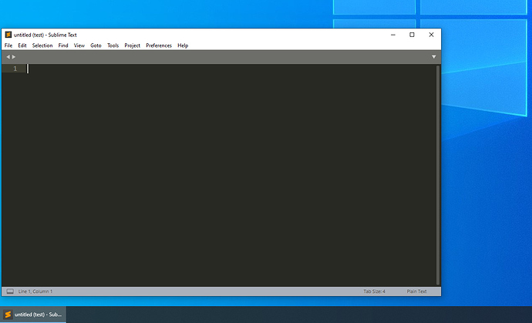The image size is (532, 323).
Task: Minimize the Sublime Text window
Action: click(x=393, y=35)
